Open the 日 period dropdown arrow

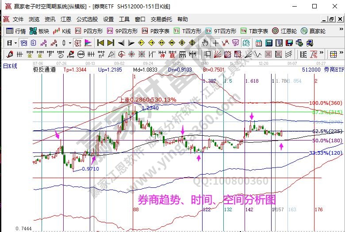[16, 43]
